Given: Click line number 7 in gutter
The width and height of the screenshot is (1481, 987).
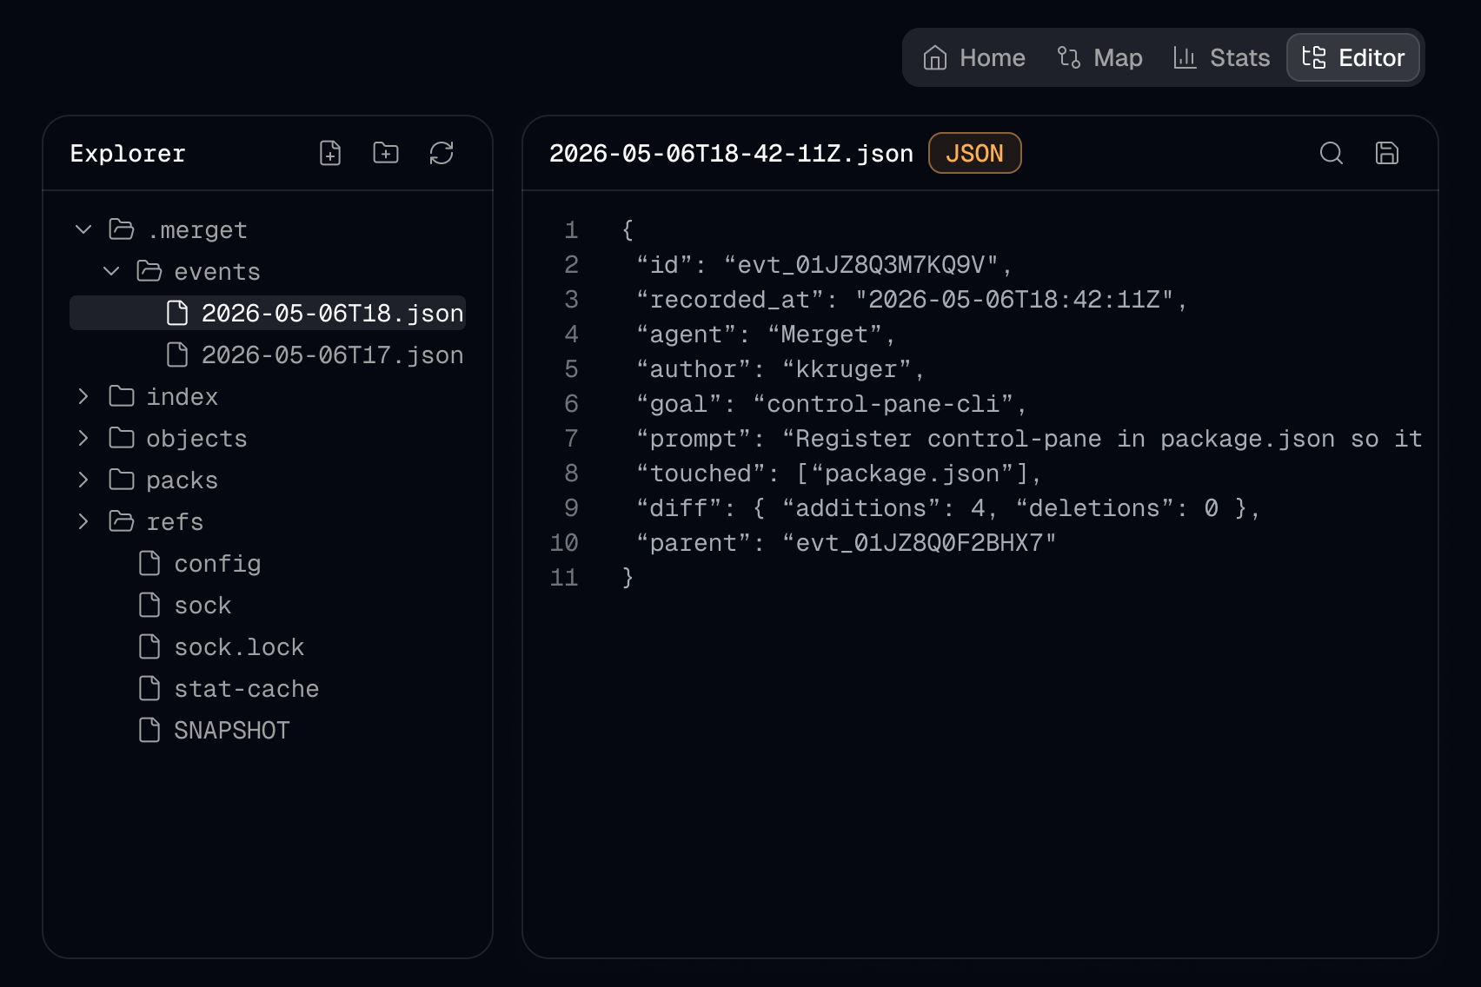Looking at the screenshot, I should click(571, 438).
